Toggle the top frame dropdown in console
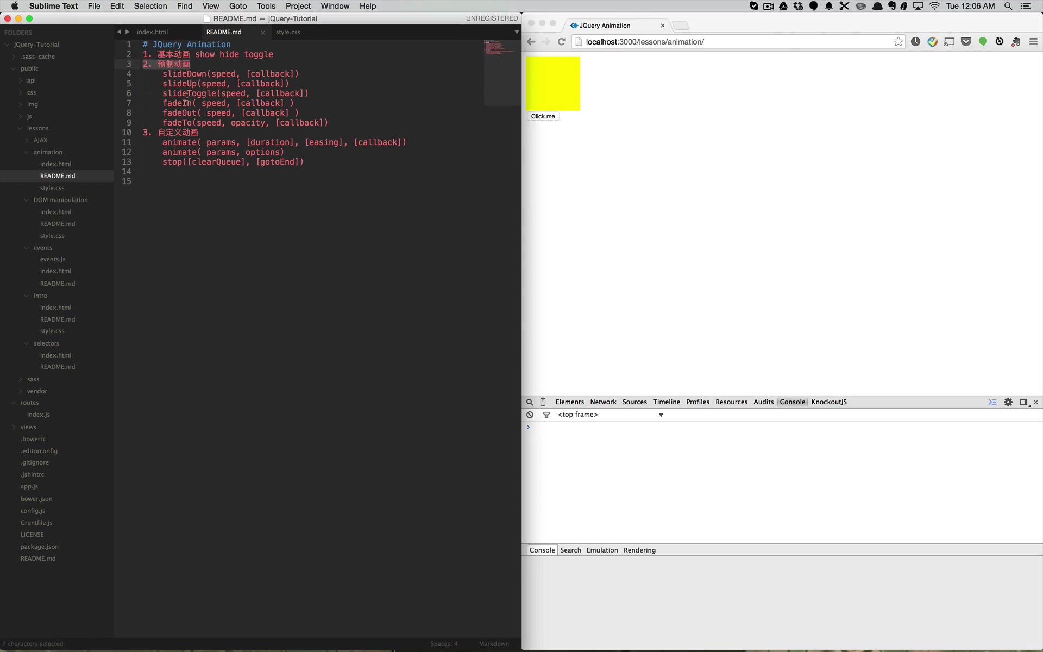Viewport: 1043px width, 652px height. 660,415
